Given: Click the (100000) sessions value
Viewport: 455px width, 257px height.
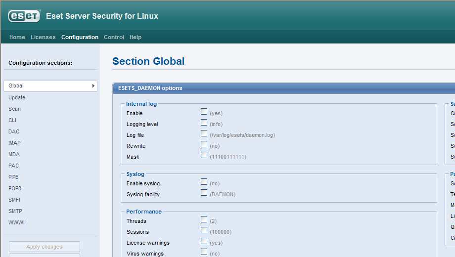Looking at the screenshot, I should tap(221, 232).
